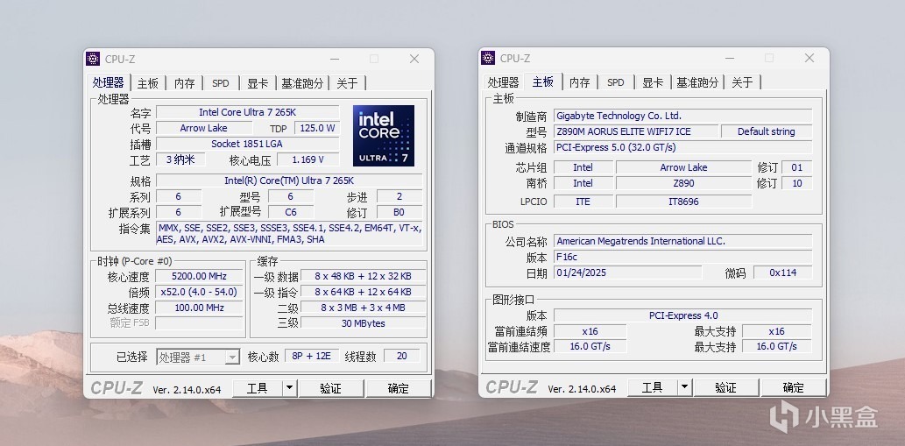This screenshot has height=446, width=905.
Task: Click 工具 button in right window
Action: pos(652,387)
